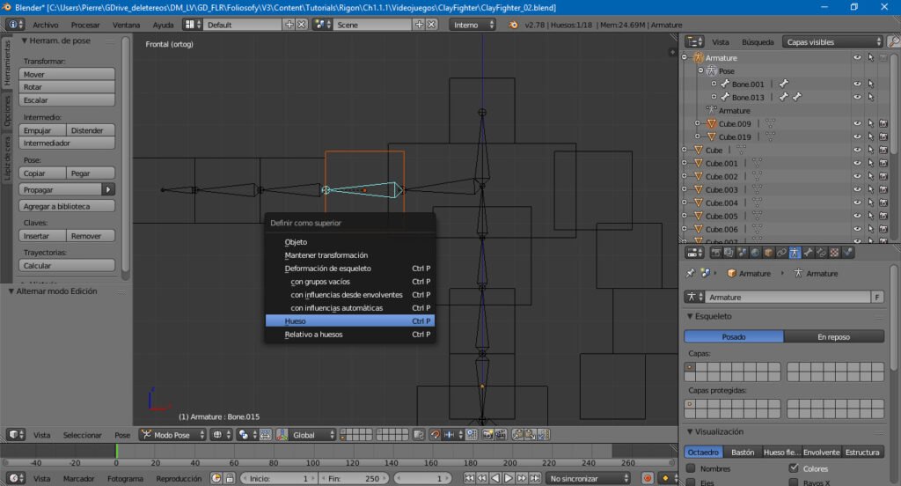The image size is (901, 486).
Task: Click the snap magnet icon in 3D header
Action: pos(435,435)
